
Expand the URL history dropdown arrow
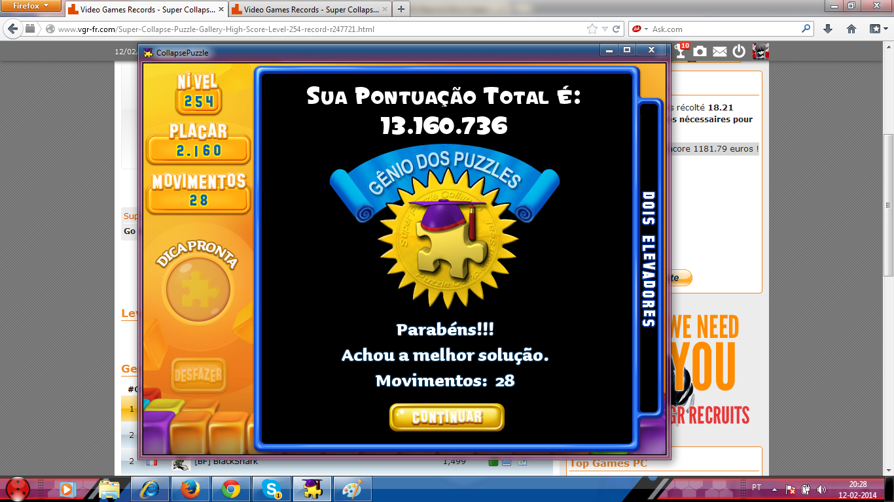click(x=605, y=29)
